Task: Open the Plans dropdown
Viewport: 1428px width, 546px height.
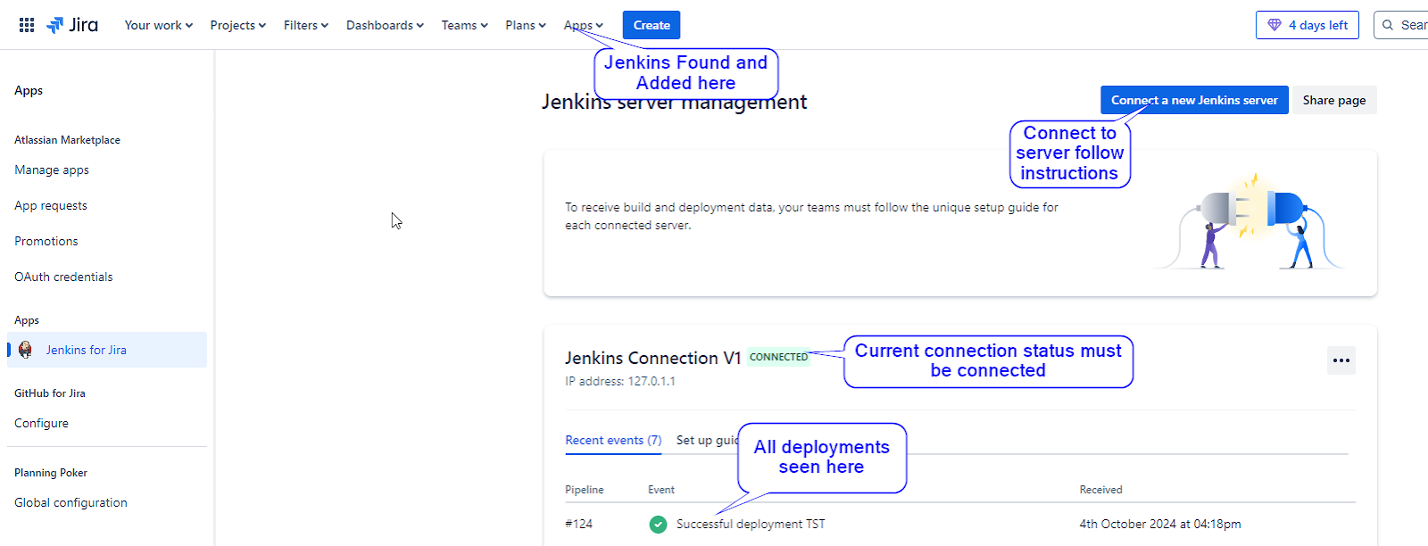Action: [x=526, y=25]
